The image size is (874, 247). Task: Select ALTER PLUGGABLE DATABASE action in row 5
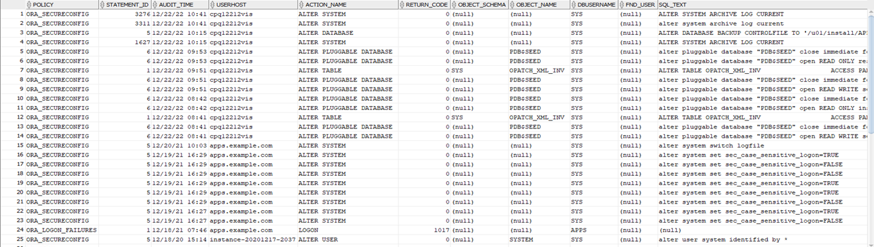tap(345, 51)
